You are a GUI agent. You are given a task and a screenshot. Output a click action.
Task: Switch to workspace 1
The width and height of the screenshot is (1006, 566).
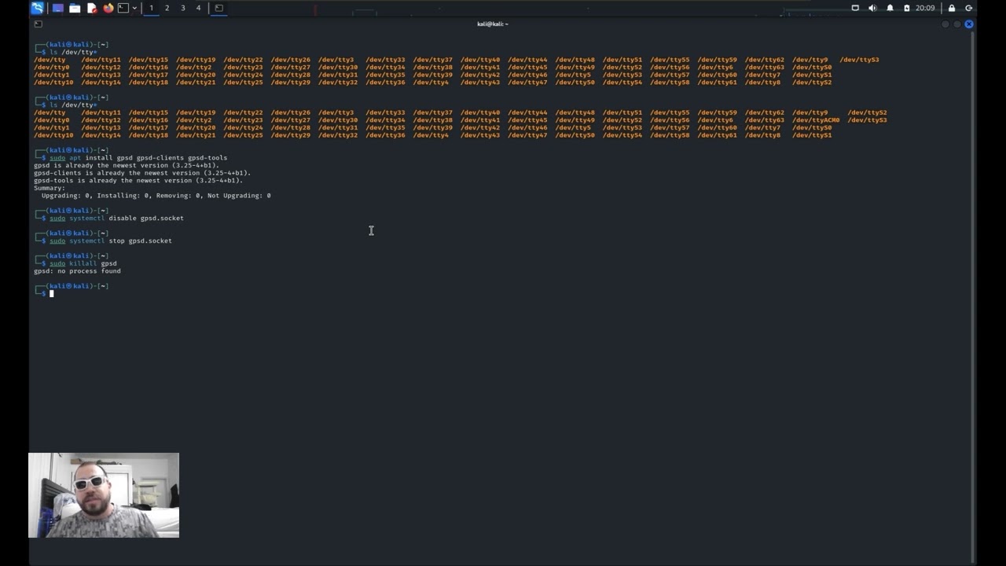click(152, 8)
